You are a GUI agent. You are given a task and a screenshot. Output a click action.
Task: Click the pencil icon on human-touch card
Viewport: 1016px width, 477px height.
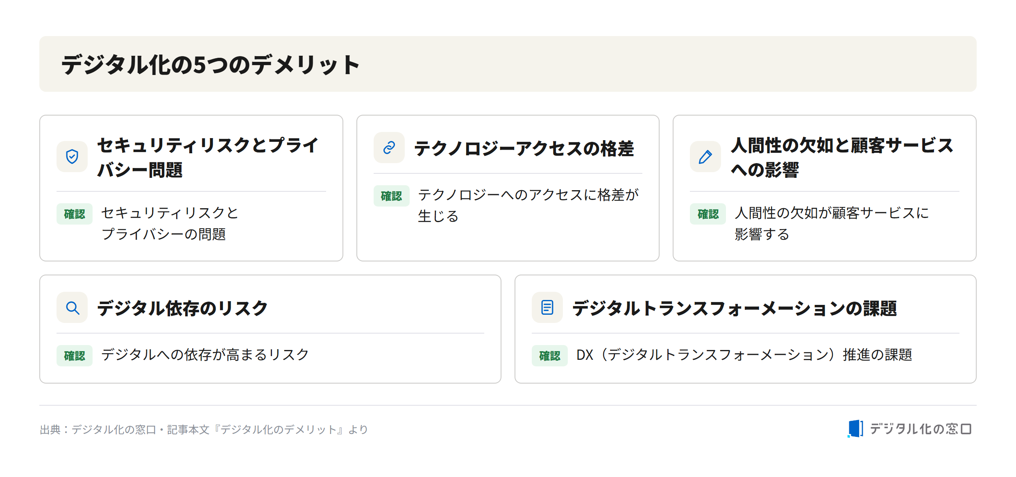tap(705, 157)
